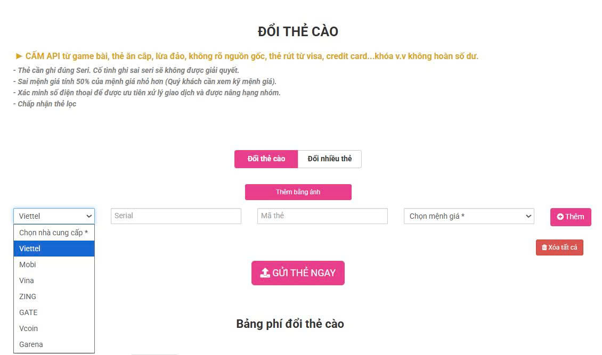Screen dimensions: 602x355
Task: Submit cards with the GỬI THẺ NGAY button
Action: tap(298, 273)
